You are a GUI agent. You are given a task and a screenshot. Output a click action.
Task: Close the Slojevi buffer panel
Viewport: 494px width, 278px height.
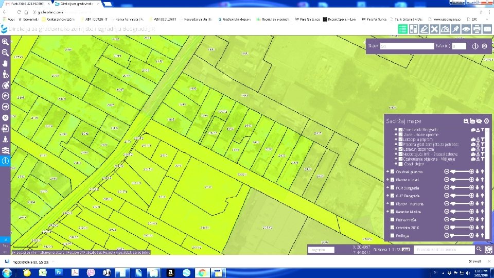485,46
